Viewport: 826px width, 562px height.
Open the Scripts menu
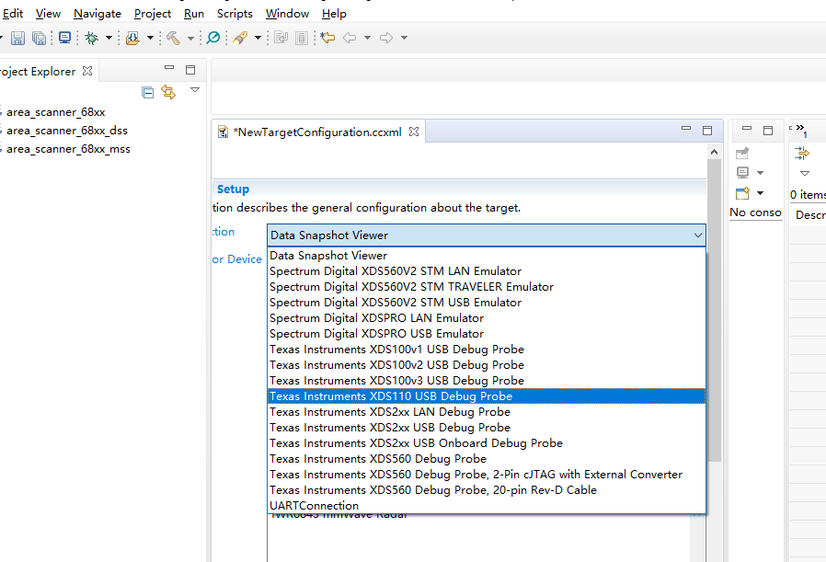tap(235, 13)
